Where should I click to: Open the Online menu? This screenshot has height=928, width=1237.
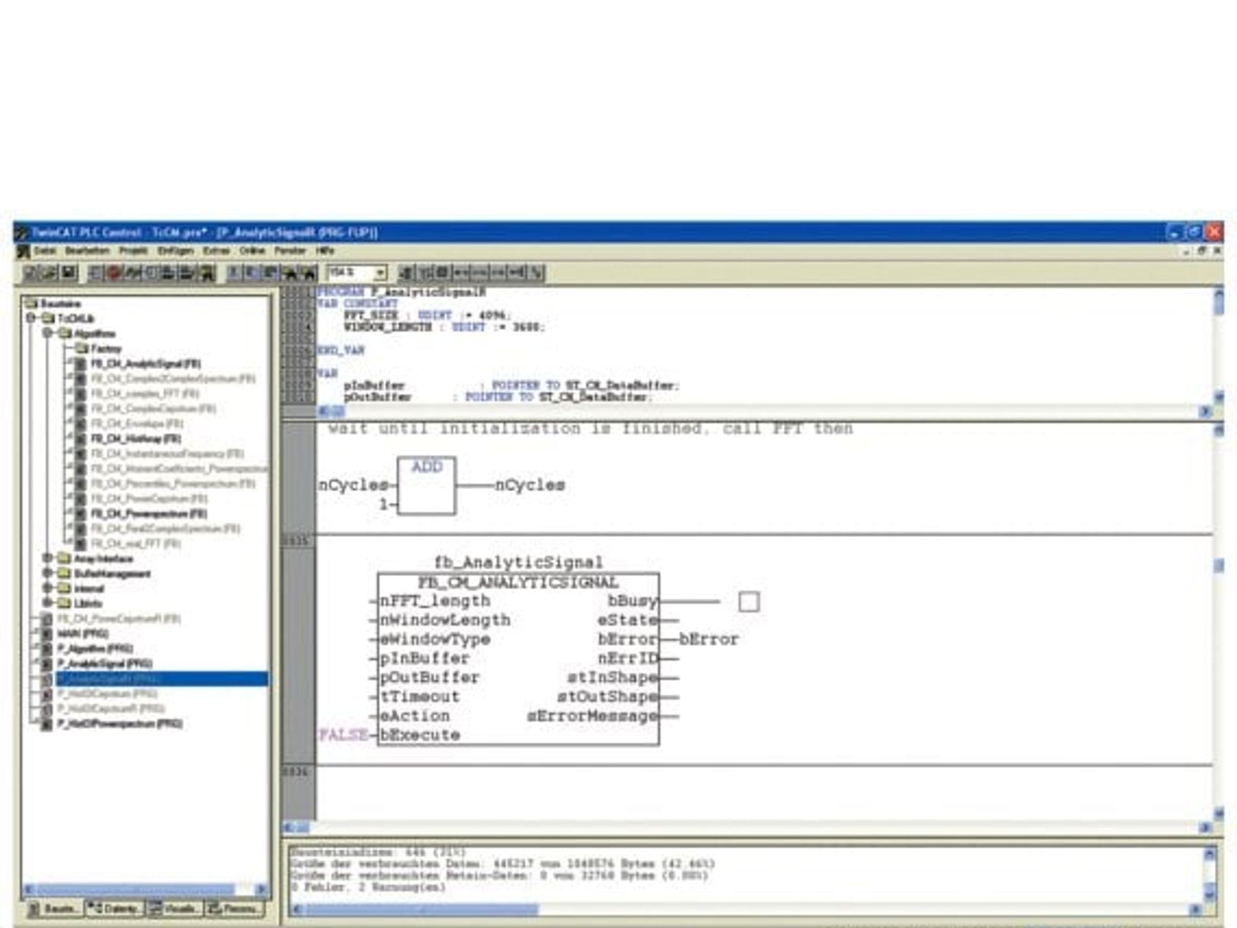coord(252,251)
